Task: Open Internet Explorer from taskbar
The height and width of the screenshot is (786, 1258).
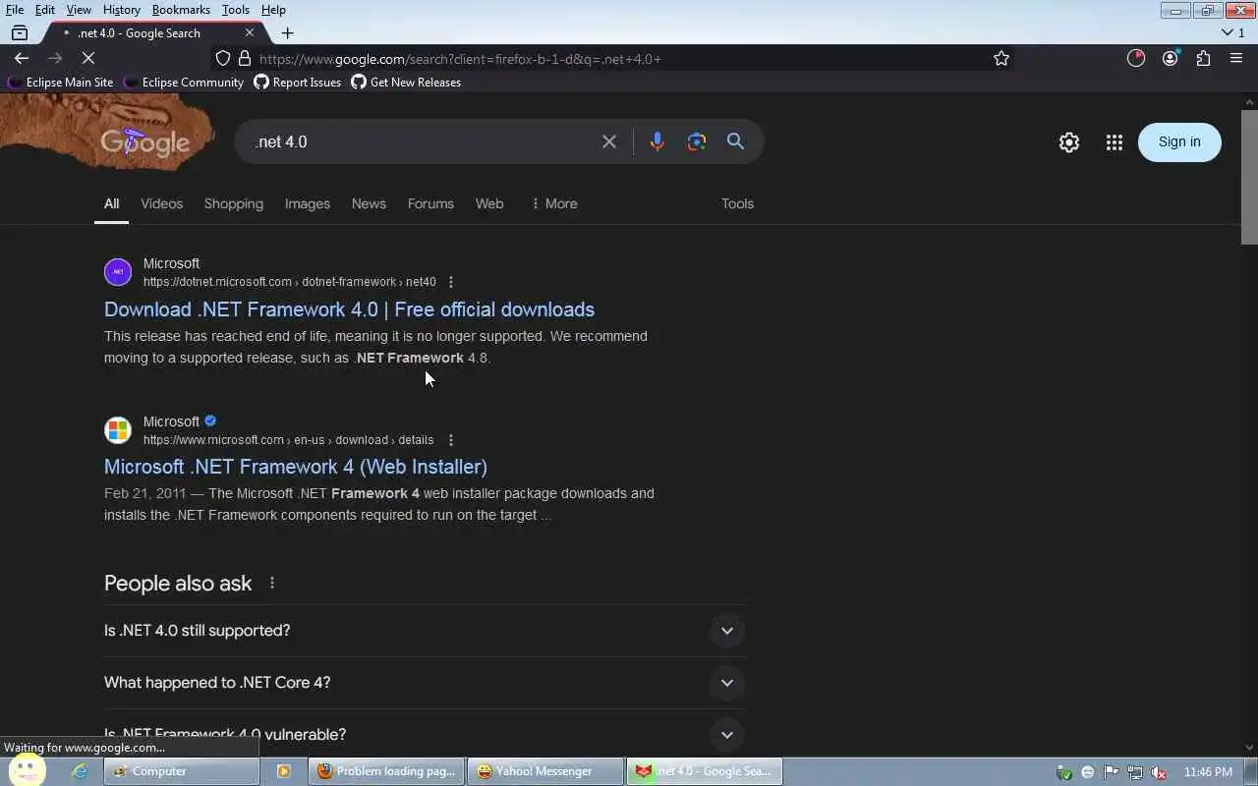Action: 80,771
